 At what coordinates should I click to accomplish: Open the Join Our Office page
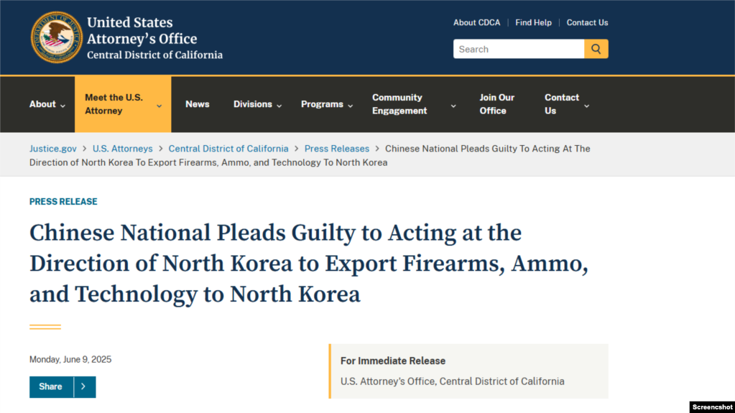click(497, 104)
